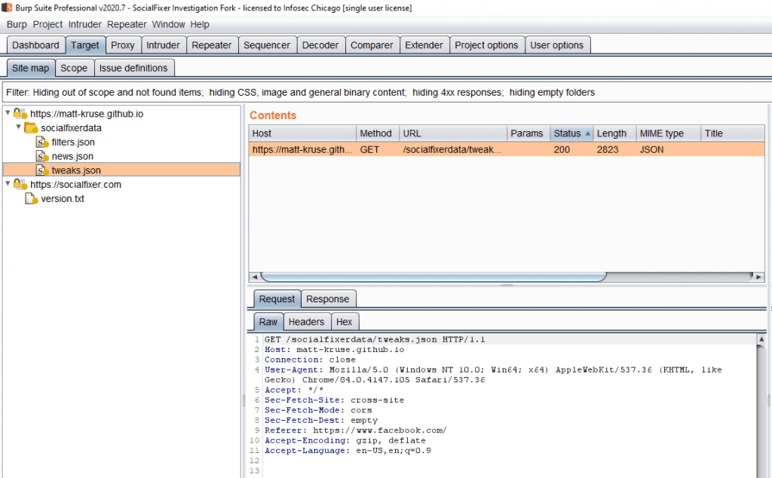772x478 pixels.
Task: Open the Burp menu
Action: click(x=16, y=24)
